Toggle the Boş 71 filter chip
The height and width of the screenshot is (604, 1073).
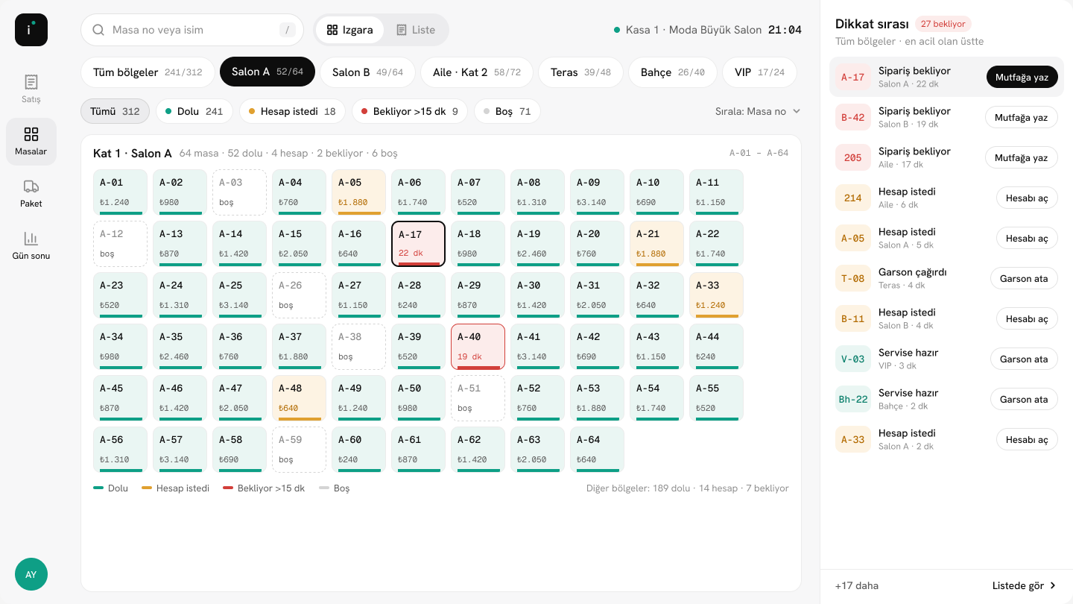[x=507, y=111]
